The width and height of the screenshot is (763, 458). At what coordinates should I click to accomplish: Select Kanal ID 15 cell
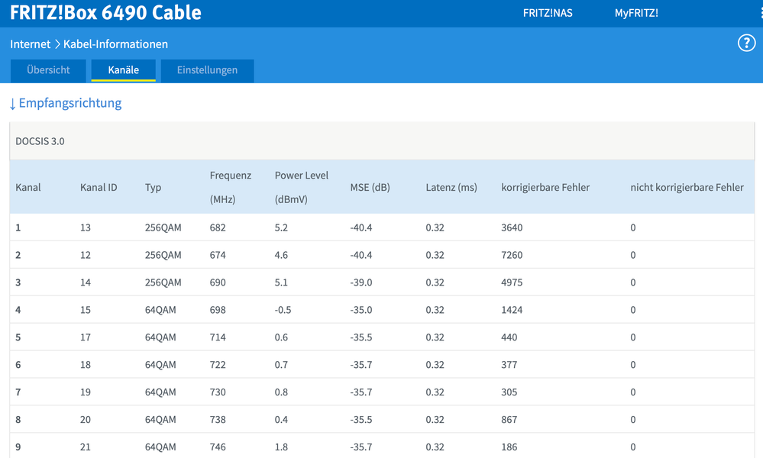[85, 310]
